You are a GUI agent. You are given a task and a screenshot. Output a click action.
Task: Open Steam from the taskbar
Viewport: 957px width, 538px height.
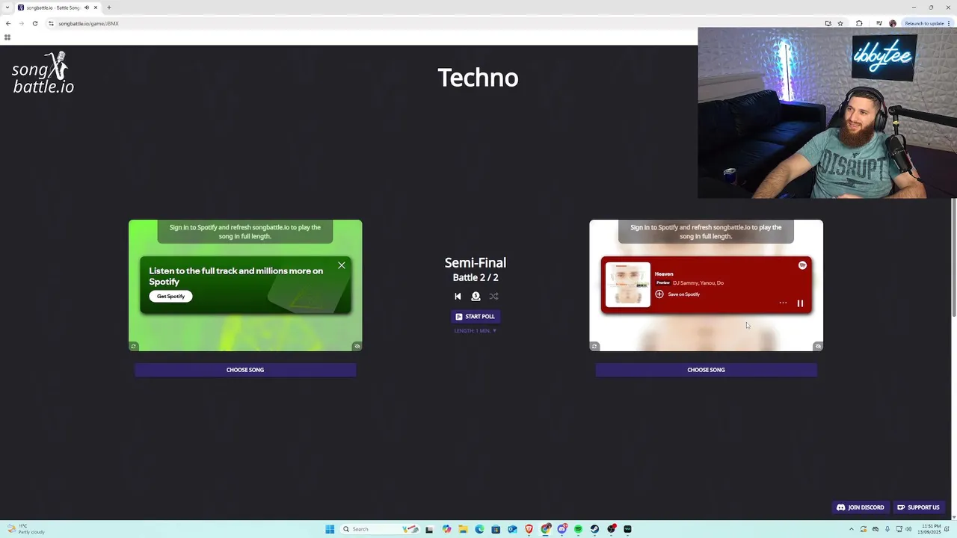click(594, 529)
